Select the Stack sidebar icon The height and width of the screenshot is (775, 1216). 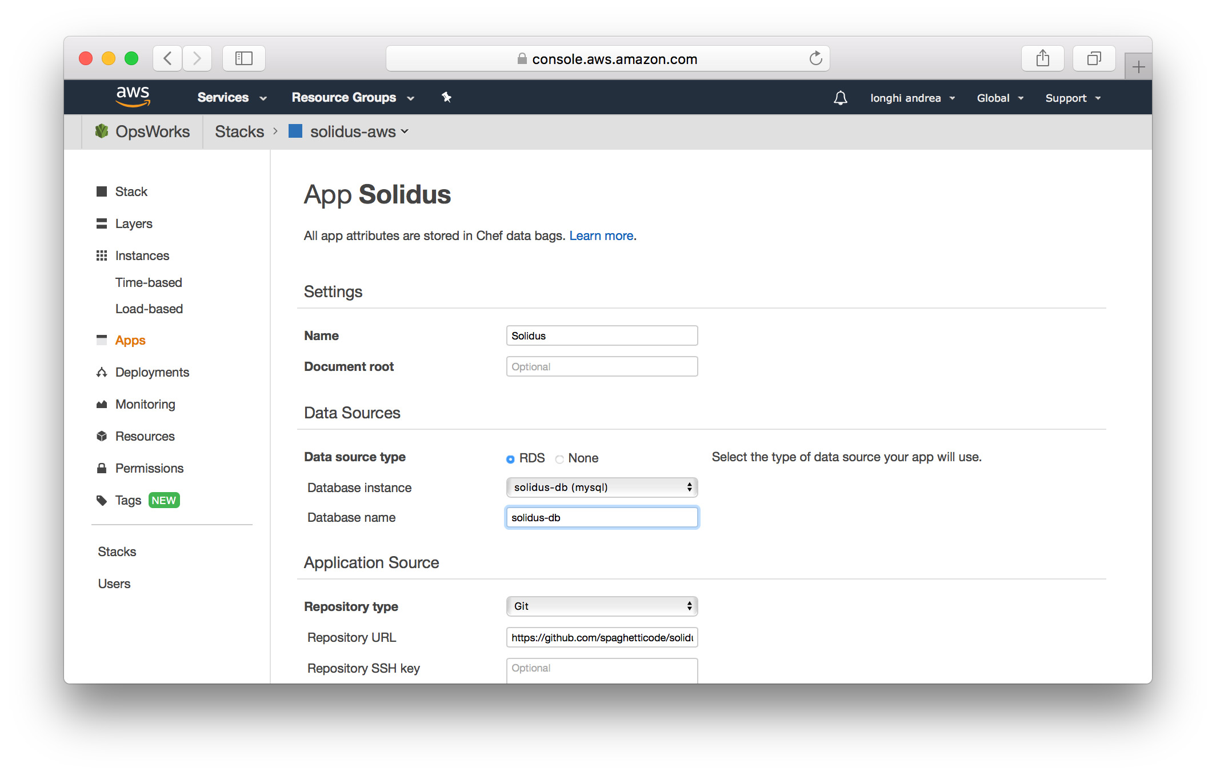(102, 191)
